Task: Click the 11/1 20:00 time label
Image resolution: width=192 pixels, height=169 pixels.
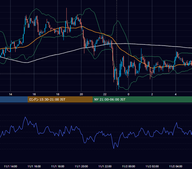Action: click(x=81, y=166)
